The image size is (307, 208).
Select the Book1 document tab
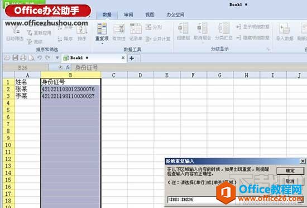click(94, 58)
